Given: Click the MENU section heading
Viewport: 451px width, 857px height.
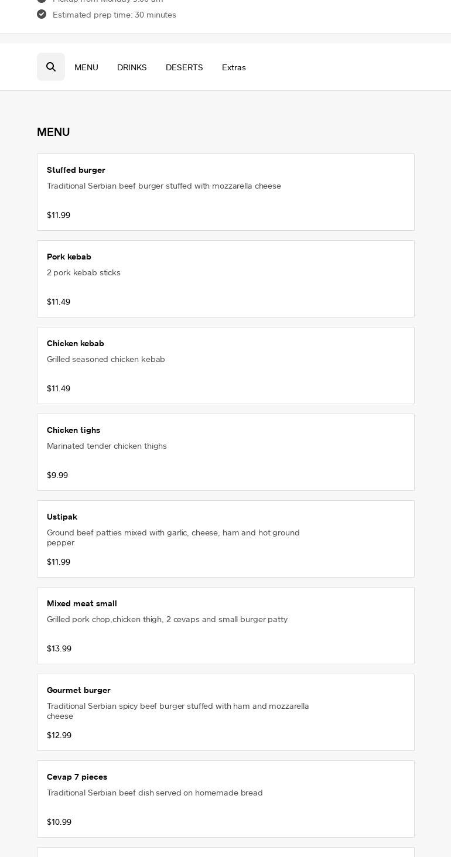Looking at the screenshot, I should (53, 132).
